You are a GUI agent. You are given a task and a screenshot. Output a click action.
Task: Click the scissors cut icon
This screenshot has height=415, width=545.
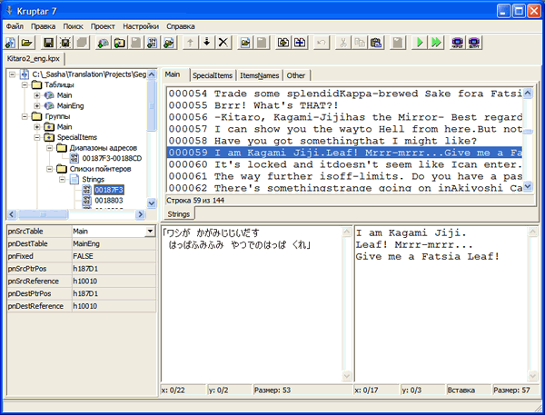click(343, 43)
